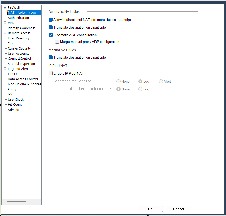Open UserCheck settings page
This screenshot has width=226, height=216.
tap(16, 100)
